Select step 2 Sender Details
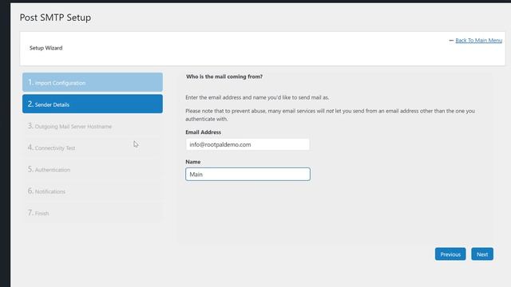 pyautogui.click(x=93, y=104)
